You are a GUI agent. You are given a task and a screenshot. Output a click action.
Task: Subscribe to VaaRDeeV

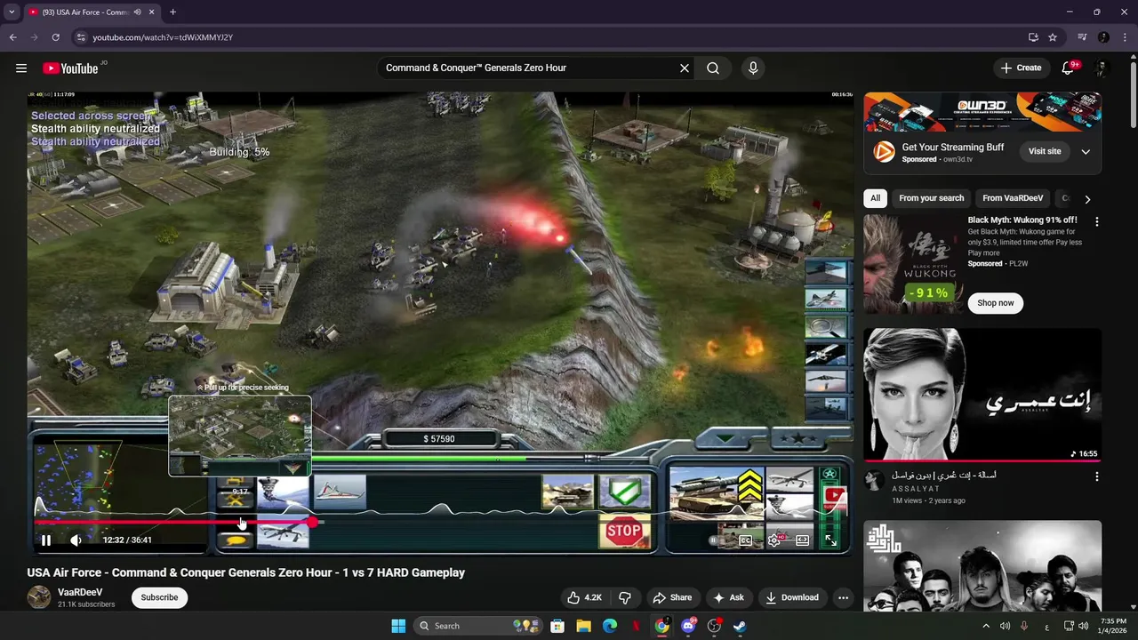tap(159, 597)
